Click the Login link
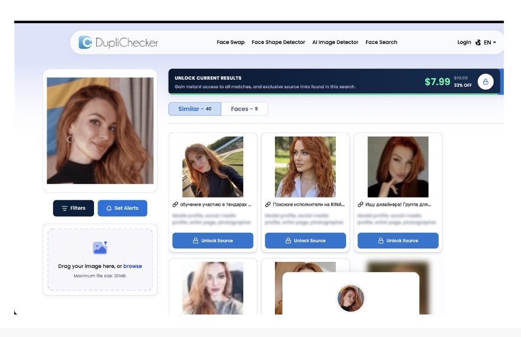The image size is (521, 337). pyautogui.click(x=464, y=42)
